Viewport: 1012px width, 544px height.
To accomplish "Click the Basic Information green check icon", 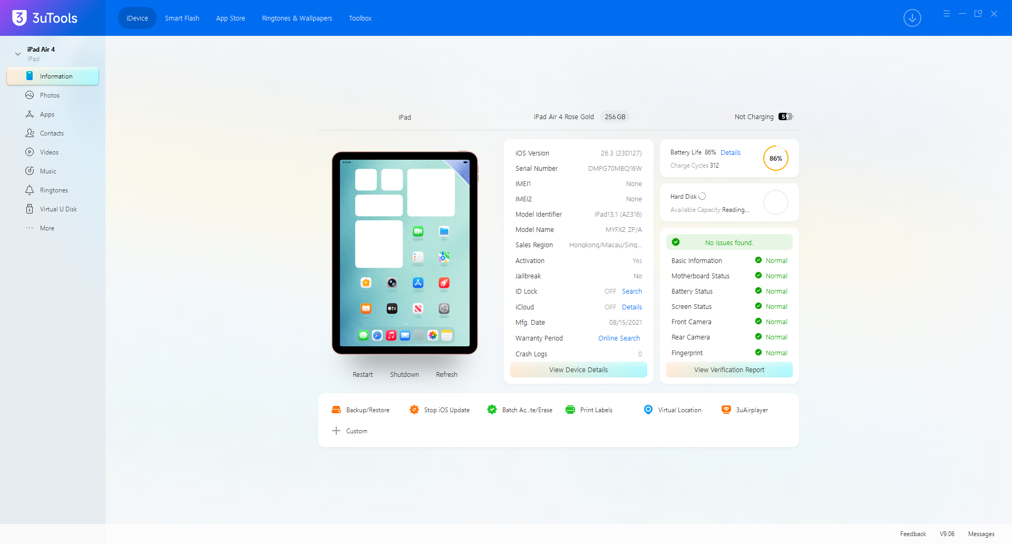I will tap(758, 260).
